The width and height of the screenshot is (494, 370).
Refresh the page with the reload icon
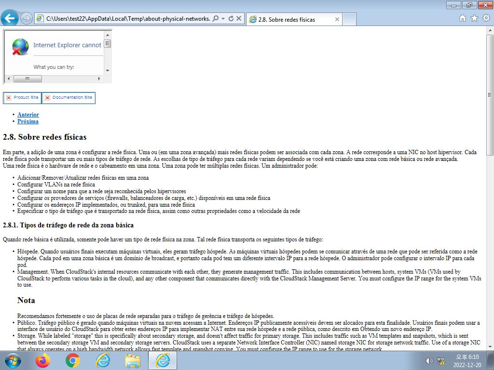[x=231, y=19]
